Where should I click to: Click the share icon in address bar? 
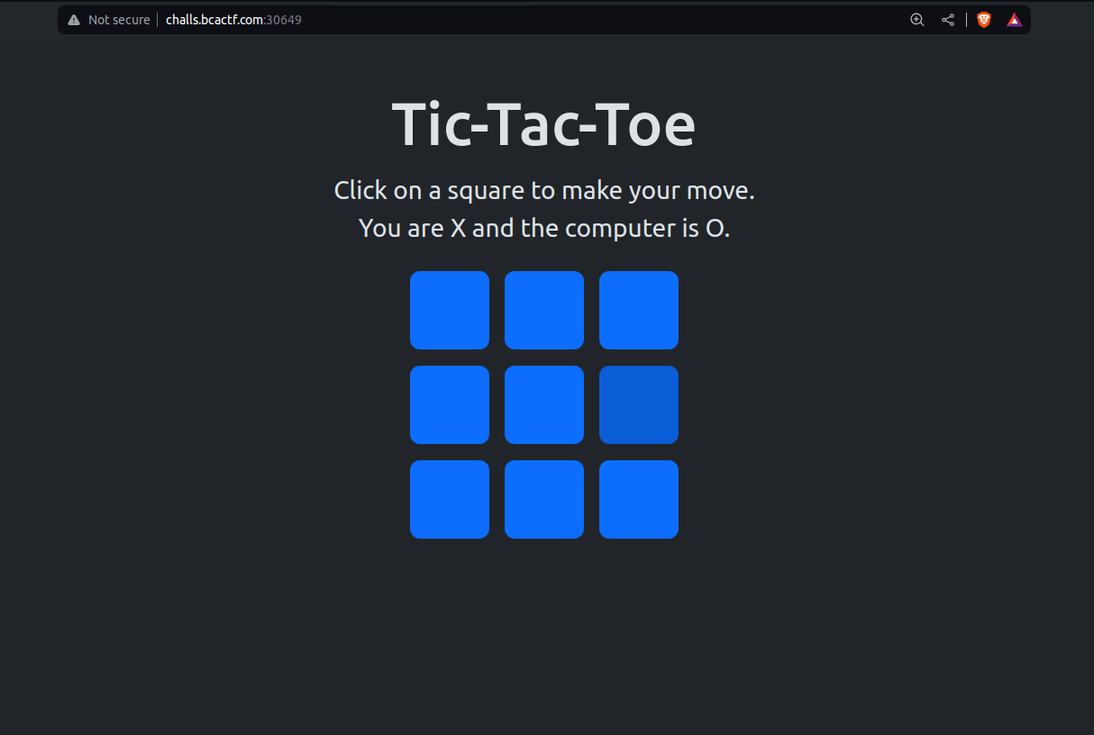click(x=948, y=20)
